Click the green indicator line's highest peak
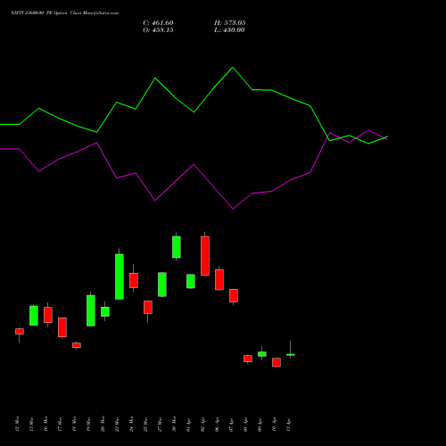446x446 pixels. pos(233,68)
